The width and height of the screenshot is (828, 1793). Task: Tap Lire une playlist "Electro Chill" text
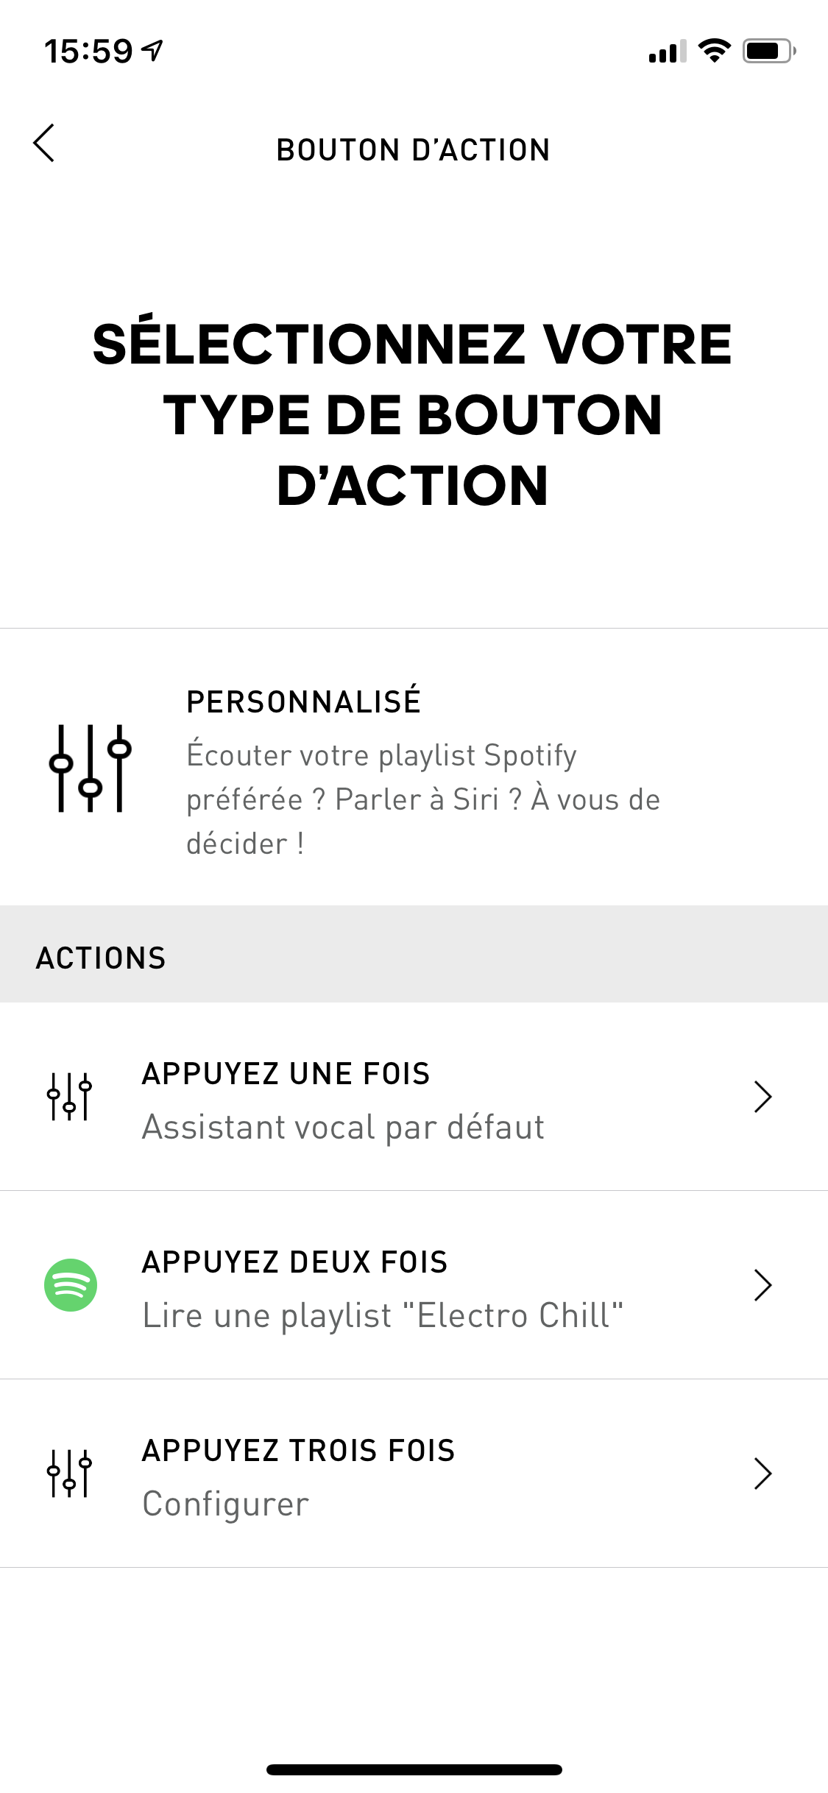pyautogui.click(x=383, y=1316)
